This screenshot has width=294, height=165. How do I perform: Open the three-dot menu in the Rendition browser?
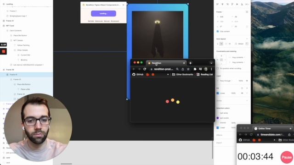click(x=211, y=69)
